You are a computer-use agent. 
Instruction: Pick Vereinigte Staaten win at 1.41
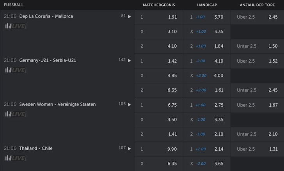[x=159, y=134]
